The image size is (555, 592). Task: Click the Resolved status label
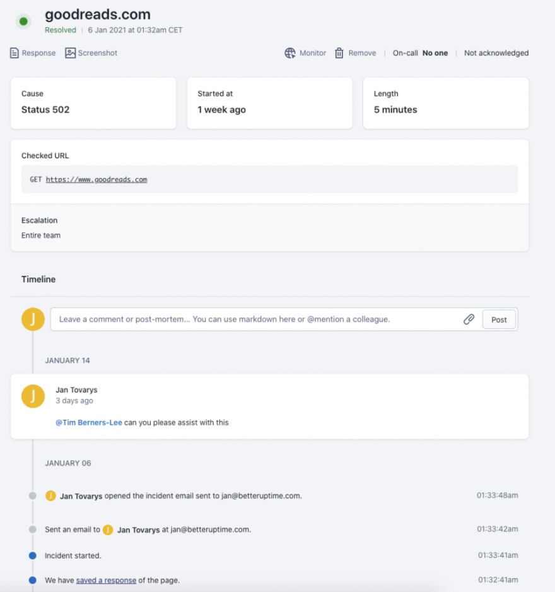tap(61, 30)
